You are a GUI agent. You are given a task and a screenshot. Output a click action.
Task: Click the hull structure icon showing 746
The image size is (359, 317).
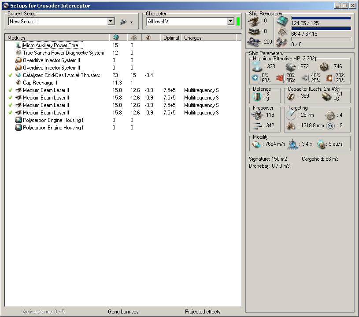tap(324, 67)
